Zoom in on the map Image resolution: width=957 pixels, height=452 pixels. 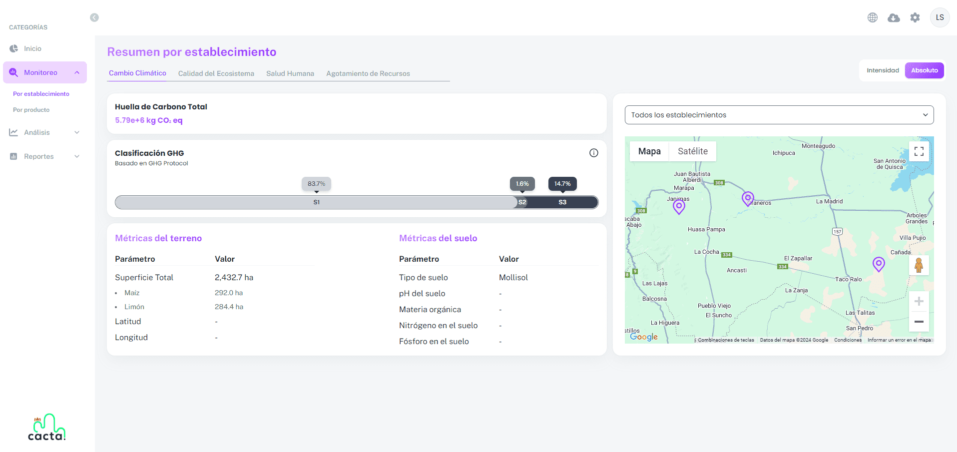[x=919, y=301]
